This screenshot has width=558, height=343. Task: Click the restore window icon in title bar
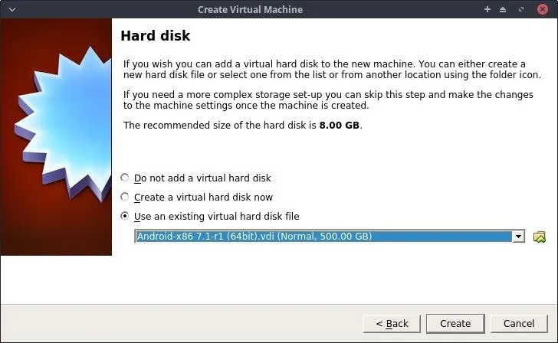point(521,10)
